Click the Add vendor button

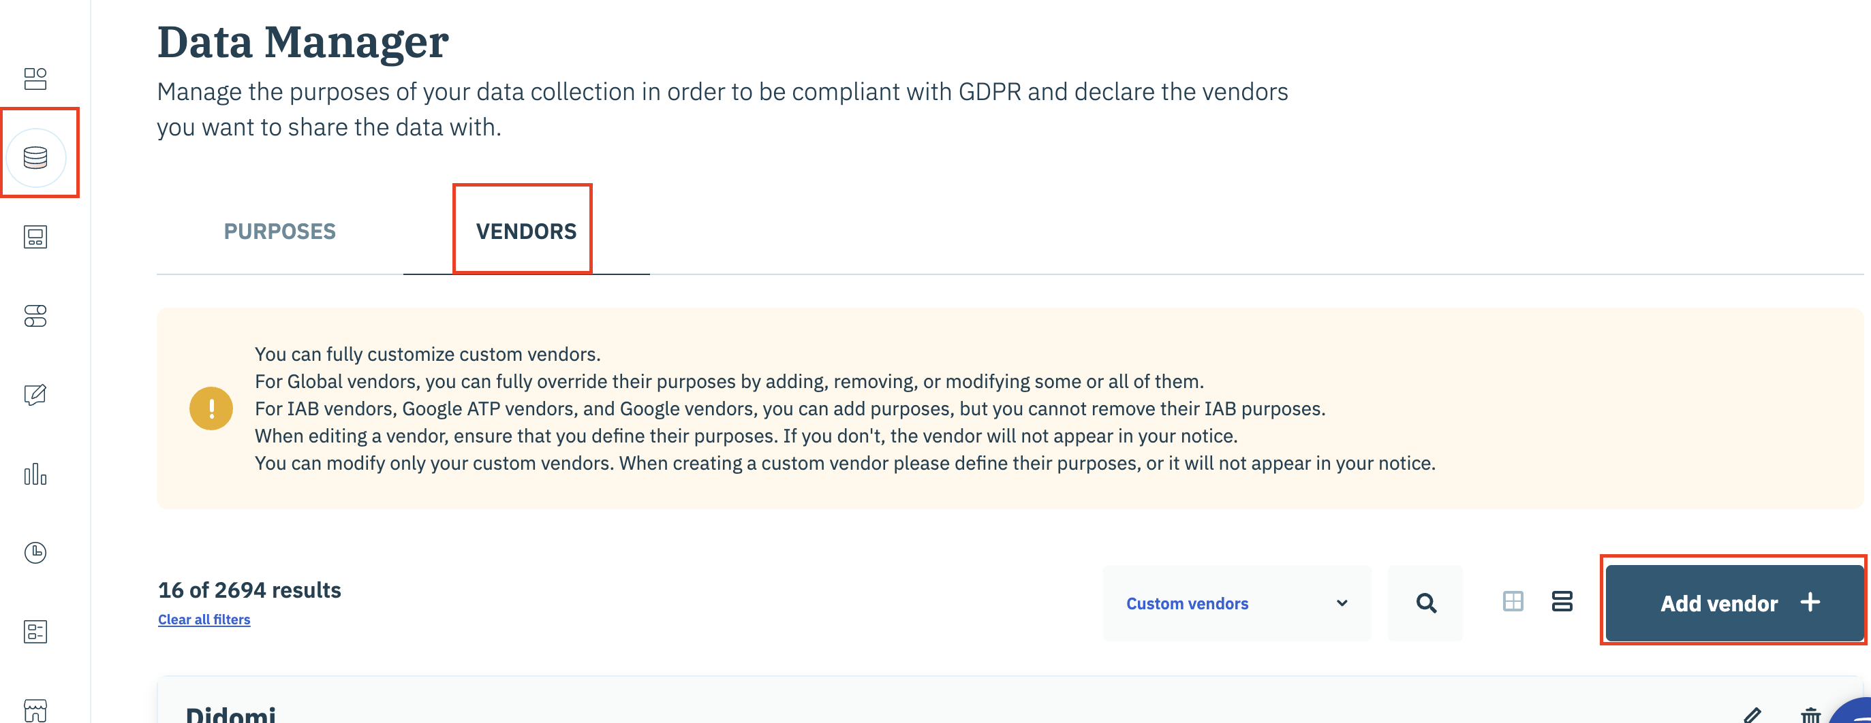[x=1735, y=603]
